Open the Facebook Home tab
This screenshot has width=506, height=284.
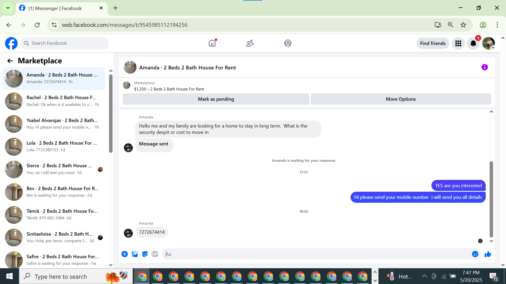point(212,43)
